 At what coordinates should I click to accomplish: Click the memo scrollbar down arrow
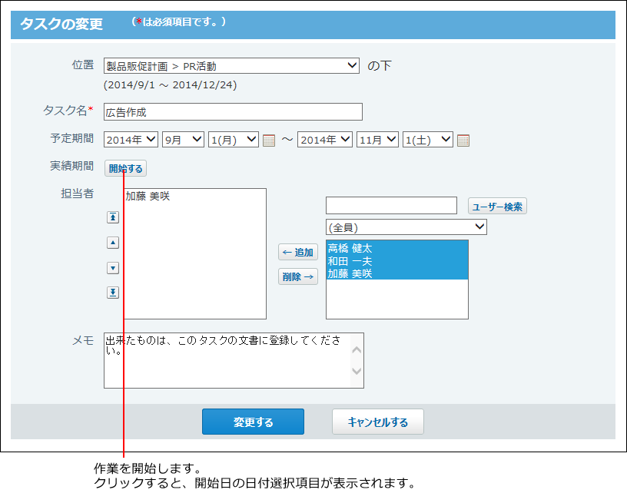357,371
